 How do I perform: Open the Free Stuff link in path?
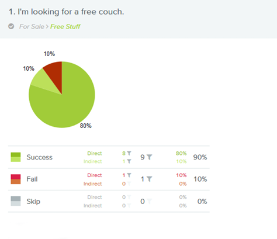tap(65, 26)
